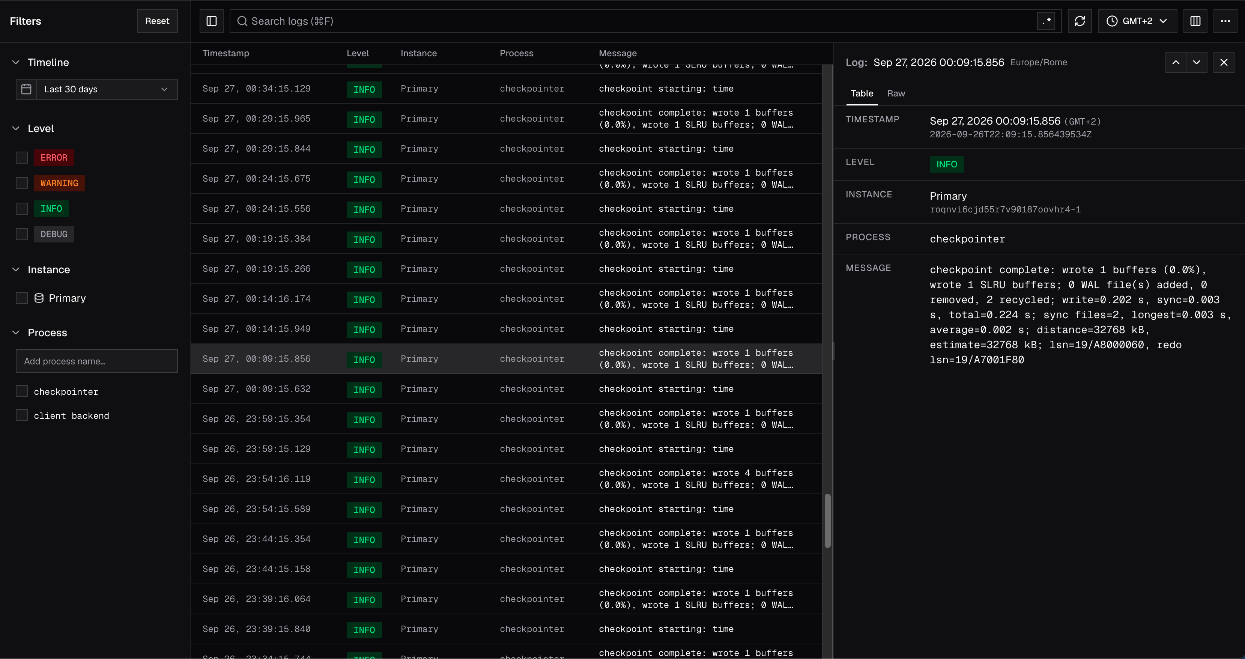The width and height of the screenshot is (1245, 659).
Task: Click Primary value in detail panel
Action: pyautogui.click(x=948, y=196)
